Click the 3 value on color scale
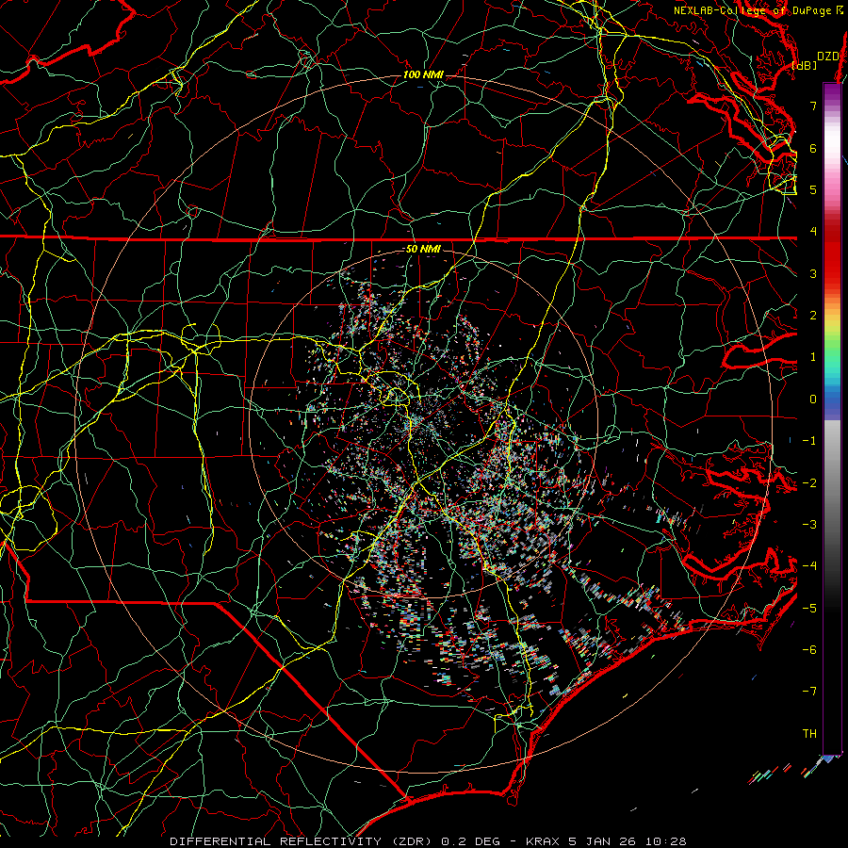This screenshot has height=848, width=848. point(813,273)
